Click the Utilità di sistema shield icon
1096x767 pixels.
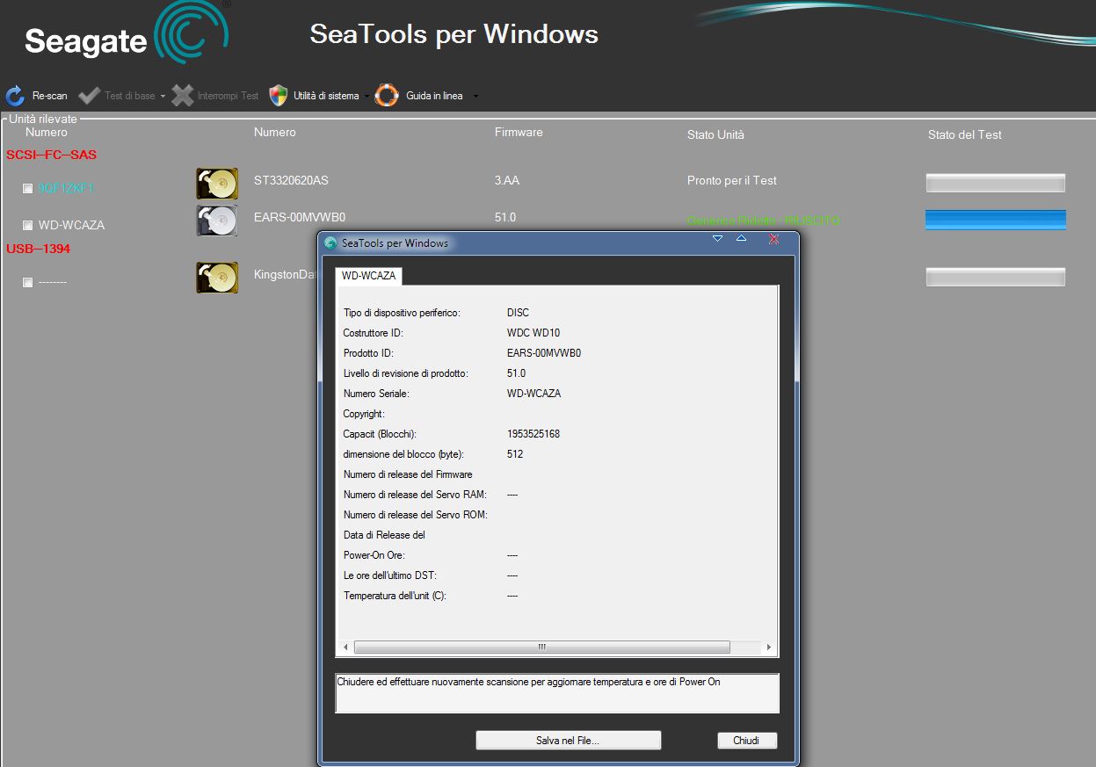(279, 96)
